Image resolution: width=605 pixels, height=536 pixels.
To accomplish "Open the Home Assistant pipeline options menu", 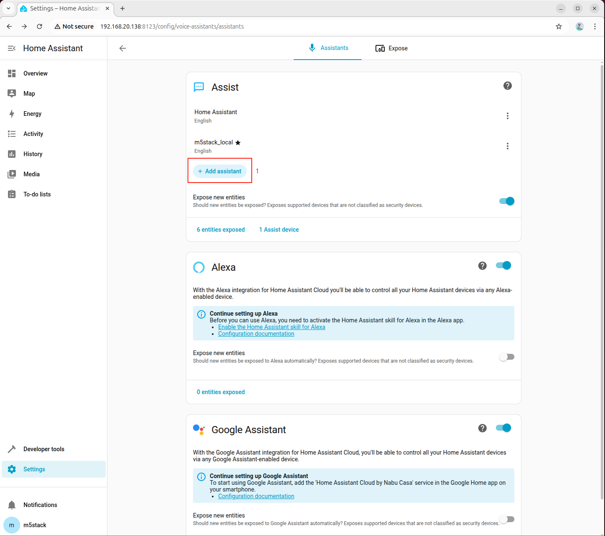I will click(x=507, y=116).
